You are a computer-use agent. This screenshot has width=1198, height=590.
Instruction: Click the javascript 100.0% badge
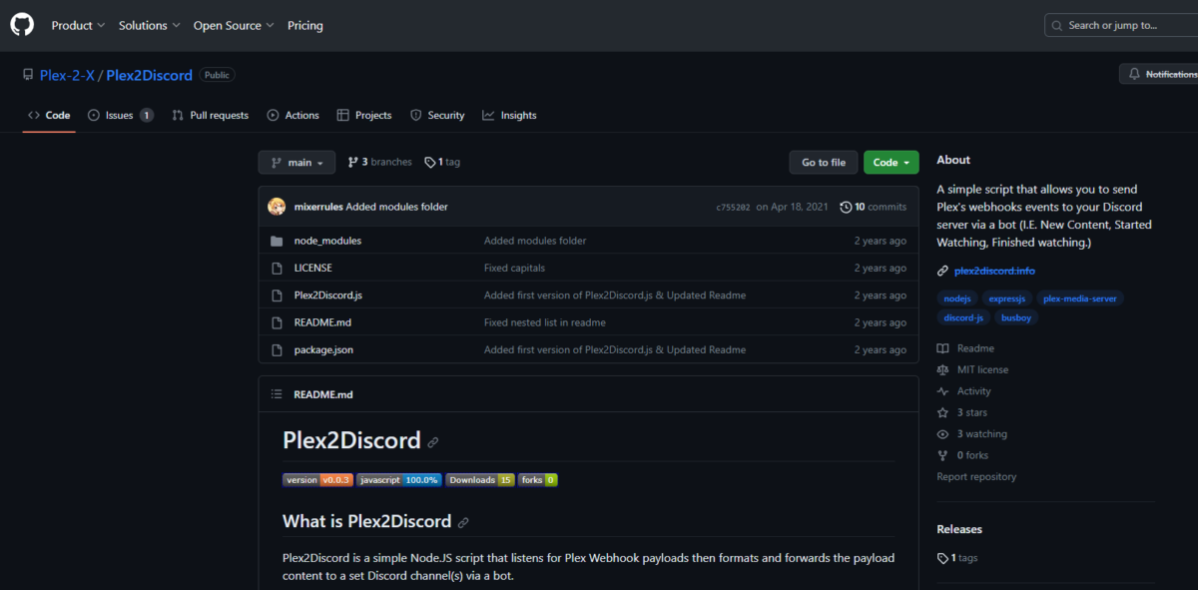point(399,479)
